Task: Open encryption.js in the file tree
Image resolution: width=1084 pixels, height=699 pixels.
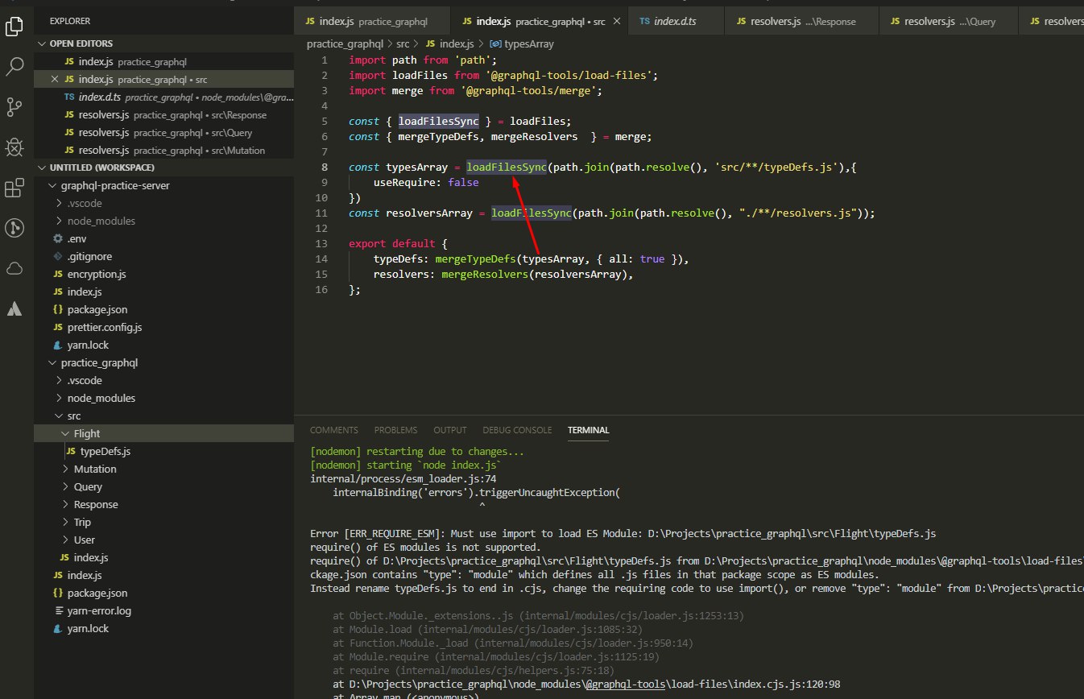Action: click(x=96, y=274)
